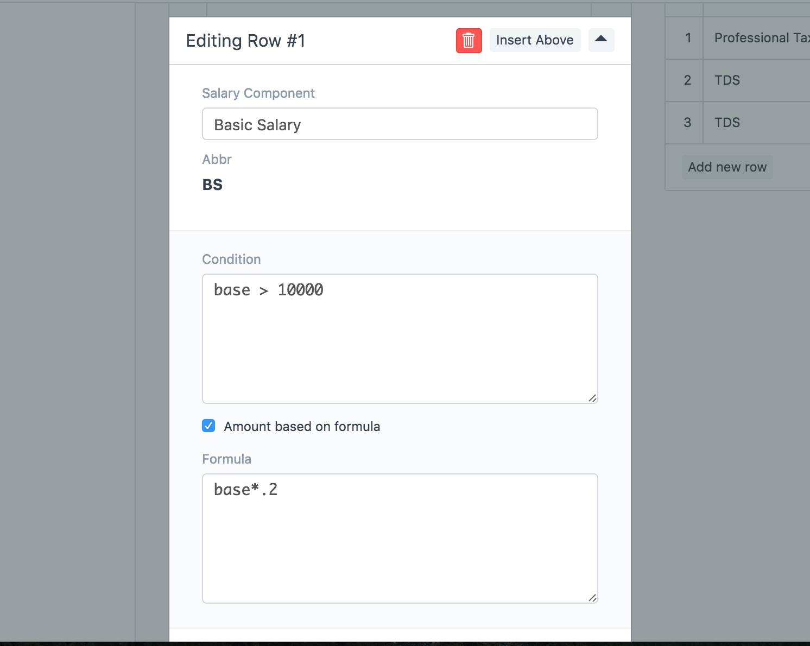This screenshot has width=810, height=646.
Task: Select the TDS entry in row 2
Action: tap(727, 80)
